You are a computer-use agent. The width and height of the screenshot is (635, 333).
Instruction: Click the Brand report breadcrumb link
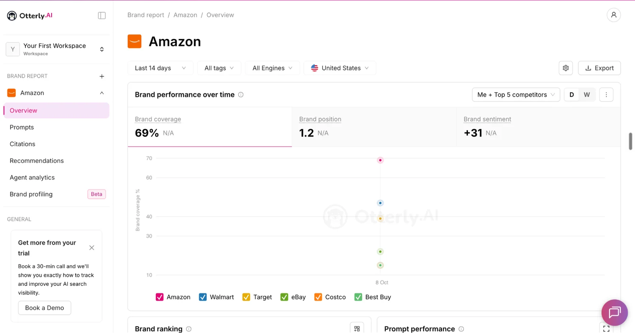point(146,15)
